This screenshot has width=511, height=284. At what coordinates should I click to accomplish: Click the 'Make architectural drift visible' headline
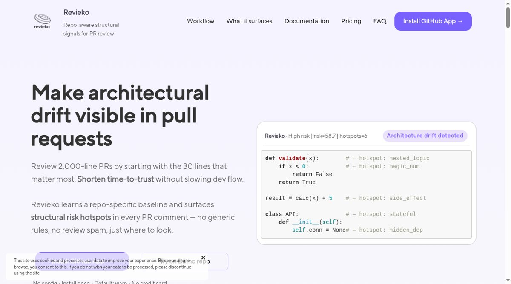tap(120, 115)
